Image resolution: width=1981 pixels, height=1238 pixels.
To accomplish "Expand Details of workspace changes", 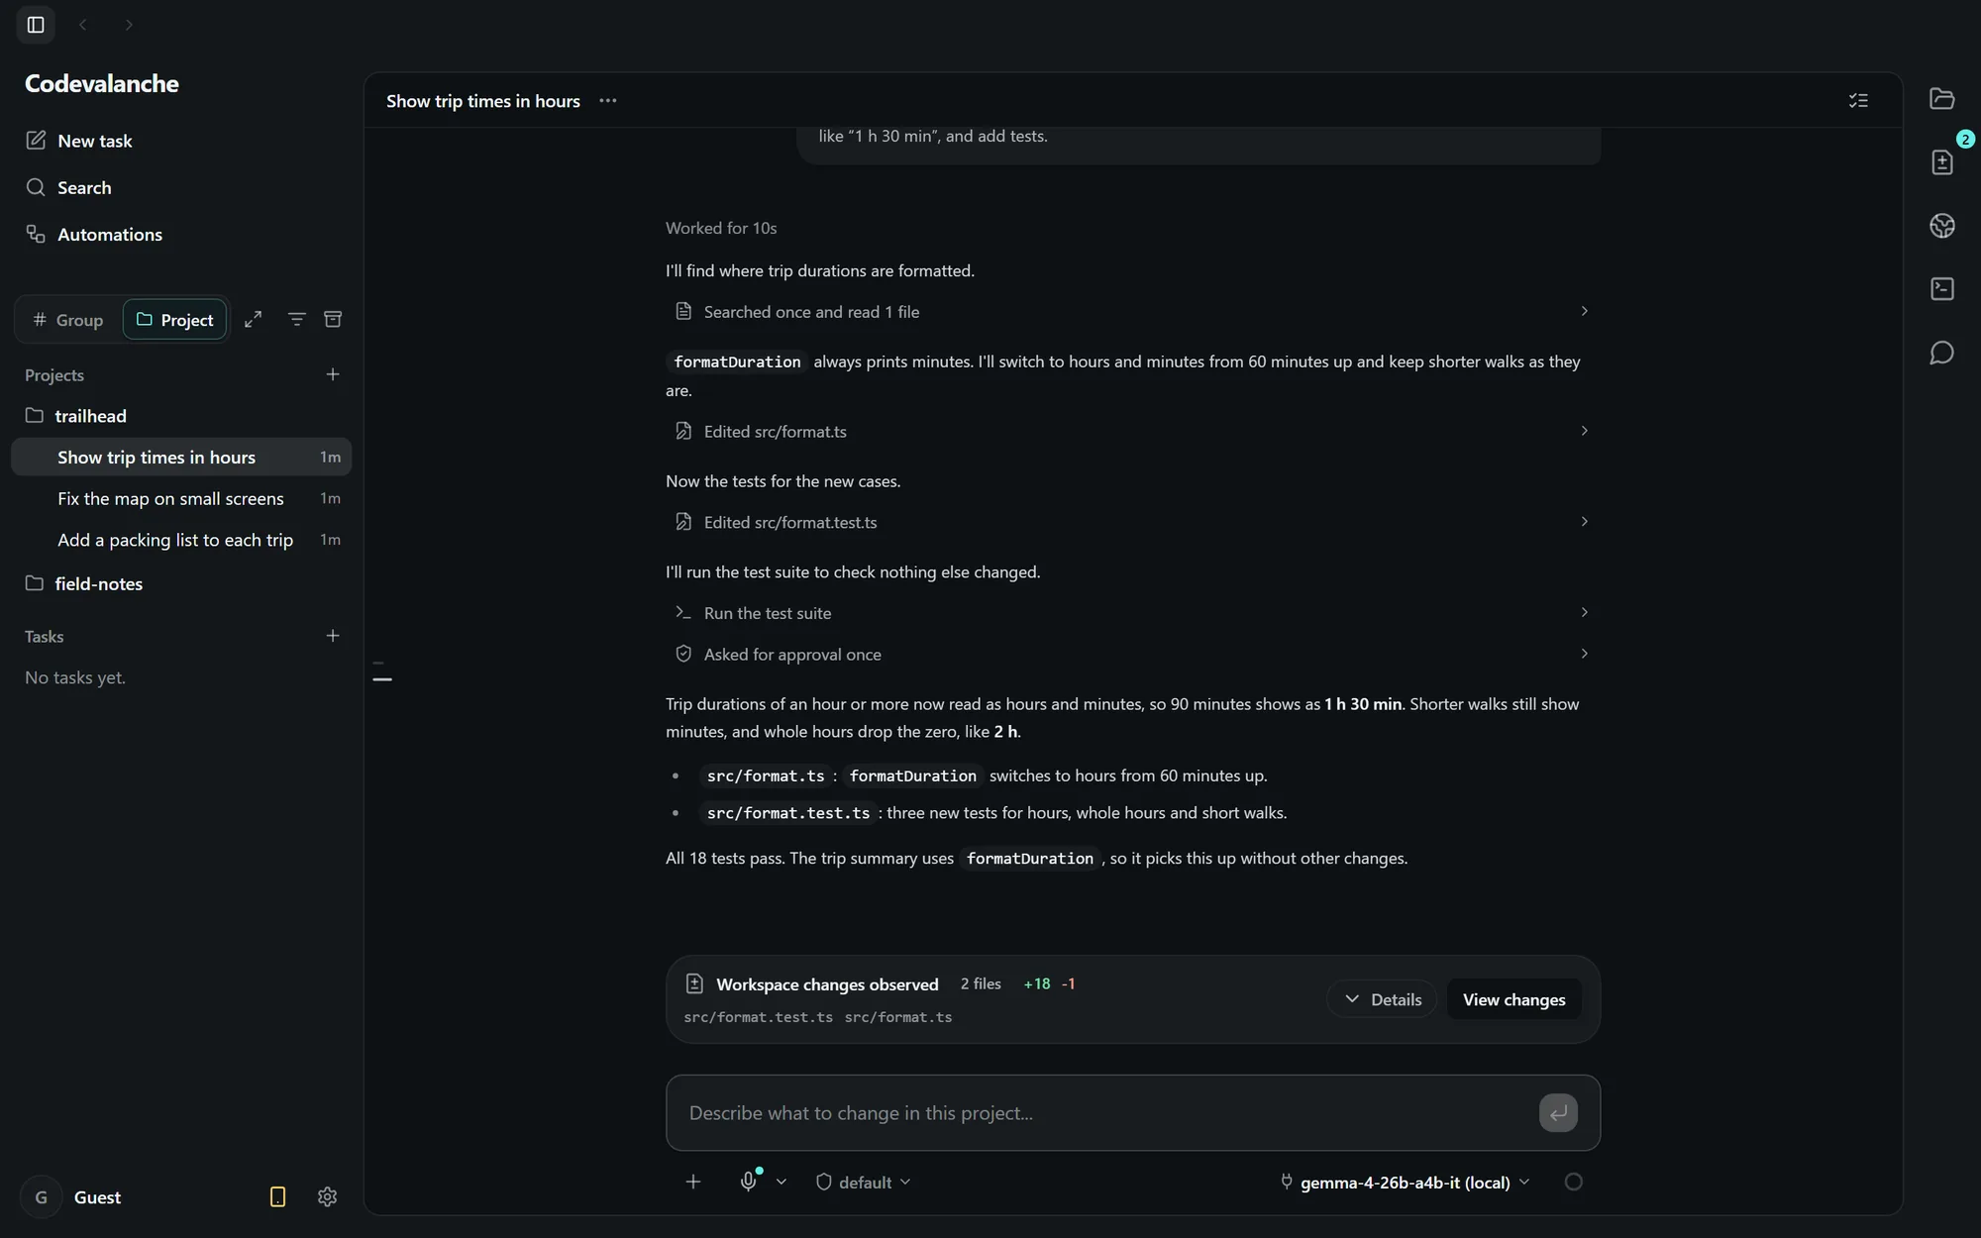I will click(1382, 999).
